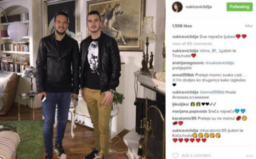Open ljiksiljiksi commenter profile
The height and width of the screenshot is (159, 256).
[180, 104]
